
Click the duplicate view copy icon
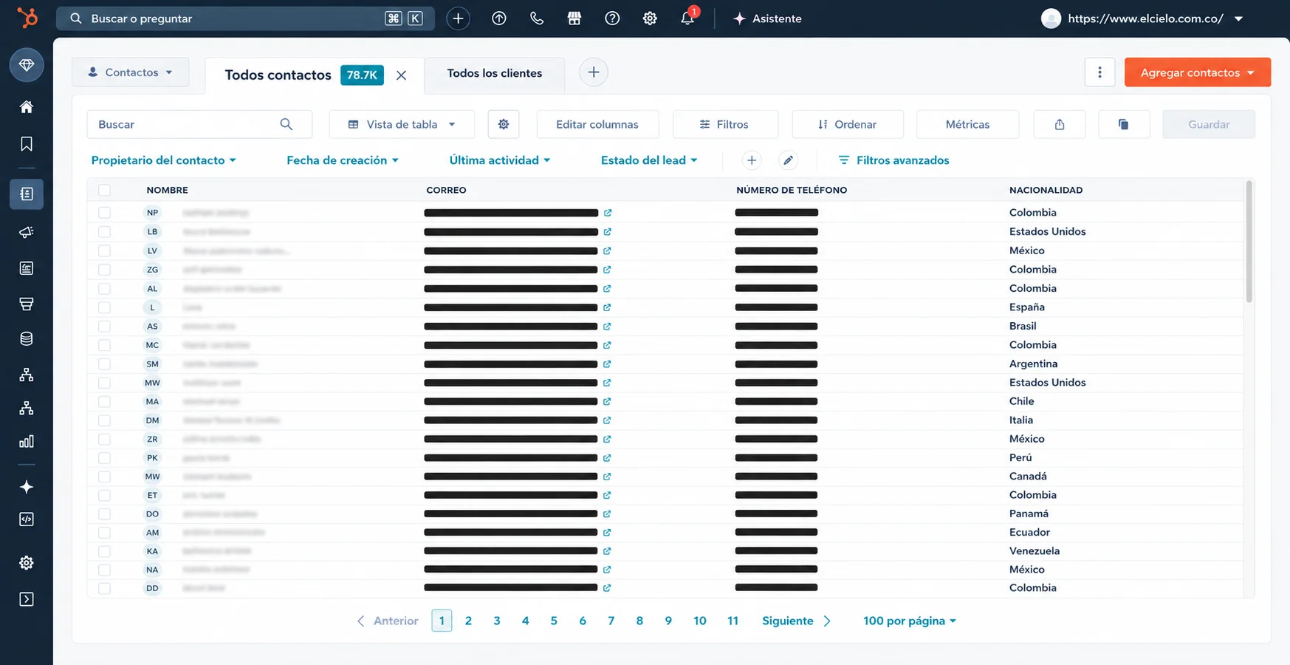1124,124
